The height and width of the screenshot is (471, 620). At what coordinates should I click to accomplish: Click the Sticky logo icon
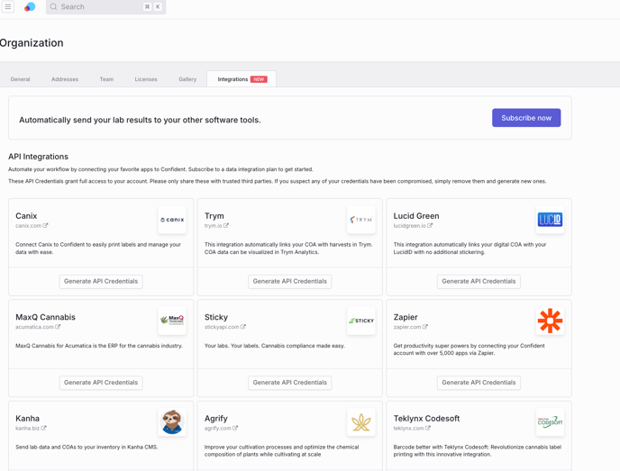[361, 321]
